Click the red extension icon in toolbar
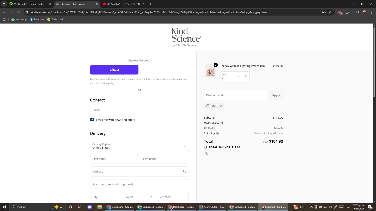 (340, 12)
